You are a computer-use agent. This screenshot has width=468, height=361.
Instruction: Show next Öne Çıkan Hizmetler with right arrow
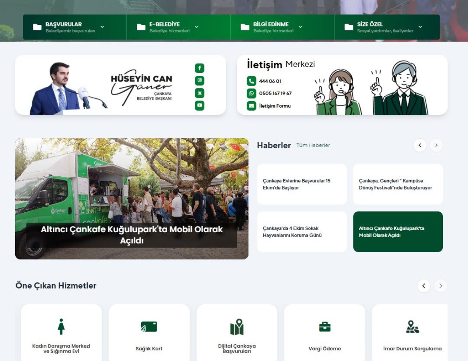coord(440,286)
